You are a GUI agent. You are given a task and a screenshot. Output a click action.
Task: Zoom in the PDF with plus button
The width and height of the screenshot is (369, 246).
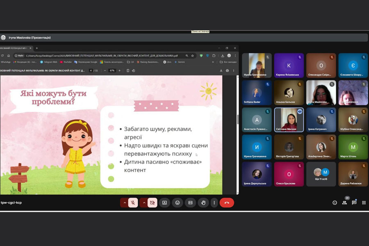[x=120, y=71]
